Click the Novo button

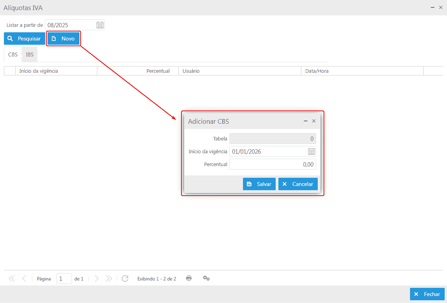tap(63, 39)
